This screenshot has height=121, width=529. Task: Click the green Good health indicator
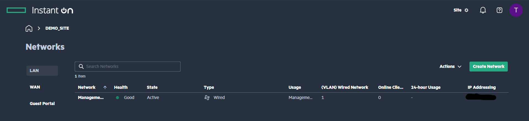pyautogui.click(x=117, y=98)
